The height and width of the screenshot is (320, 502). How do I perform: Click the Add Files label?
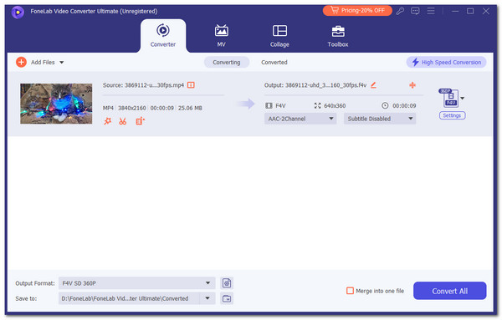(43, 63)
